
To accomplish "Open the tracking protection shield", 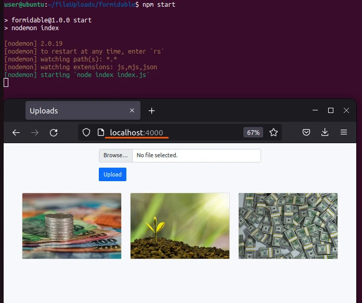I will [87, 133].
